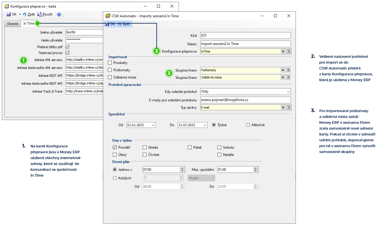This screenshot has width=385, height=226.
Task: Click the Adresa Track & Trace field
Action: pos(84,91)
